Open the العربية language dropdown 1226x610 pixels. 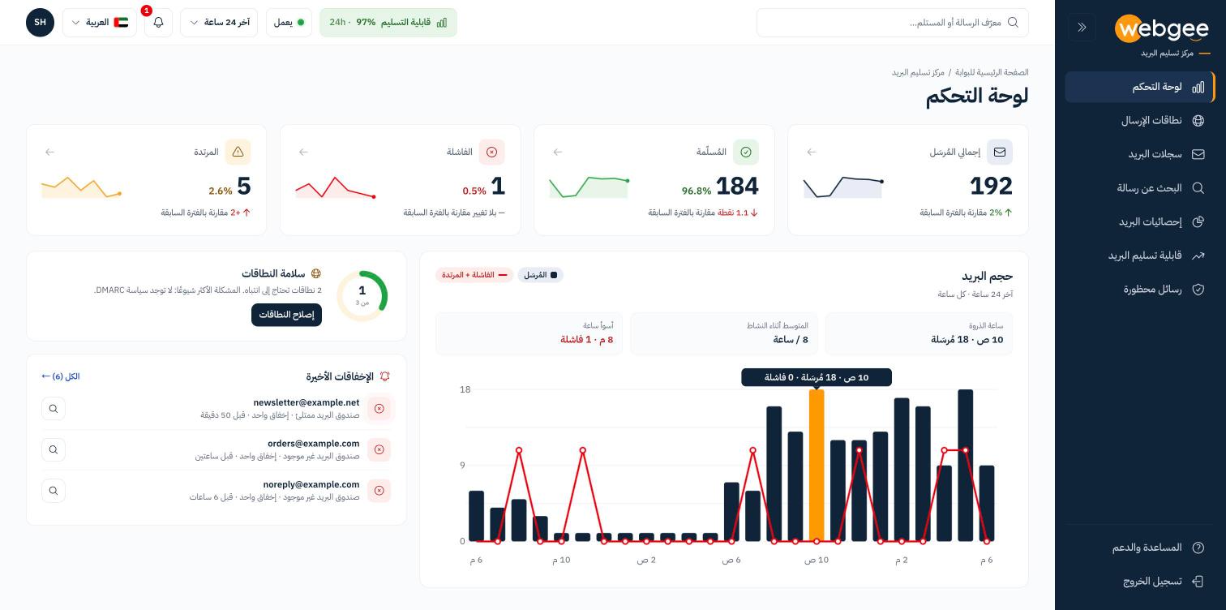100,23
